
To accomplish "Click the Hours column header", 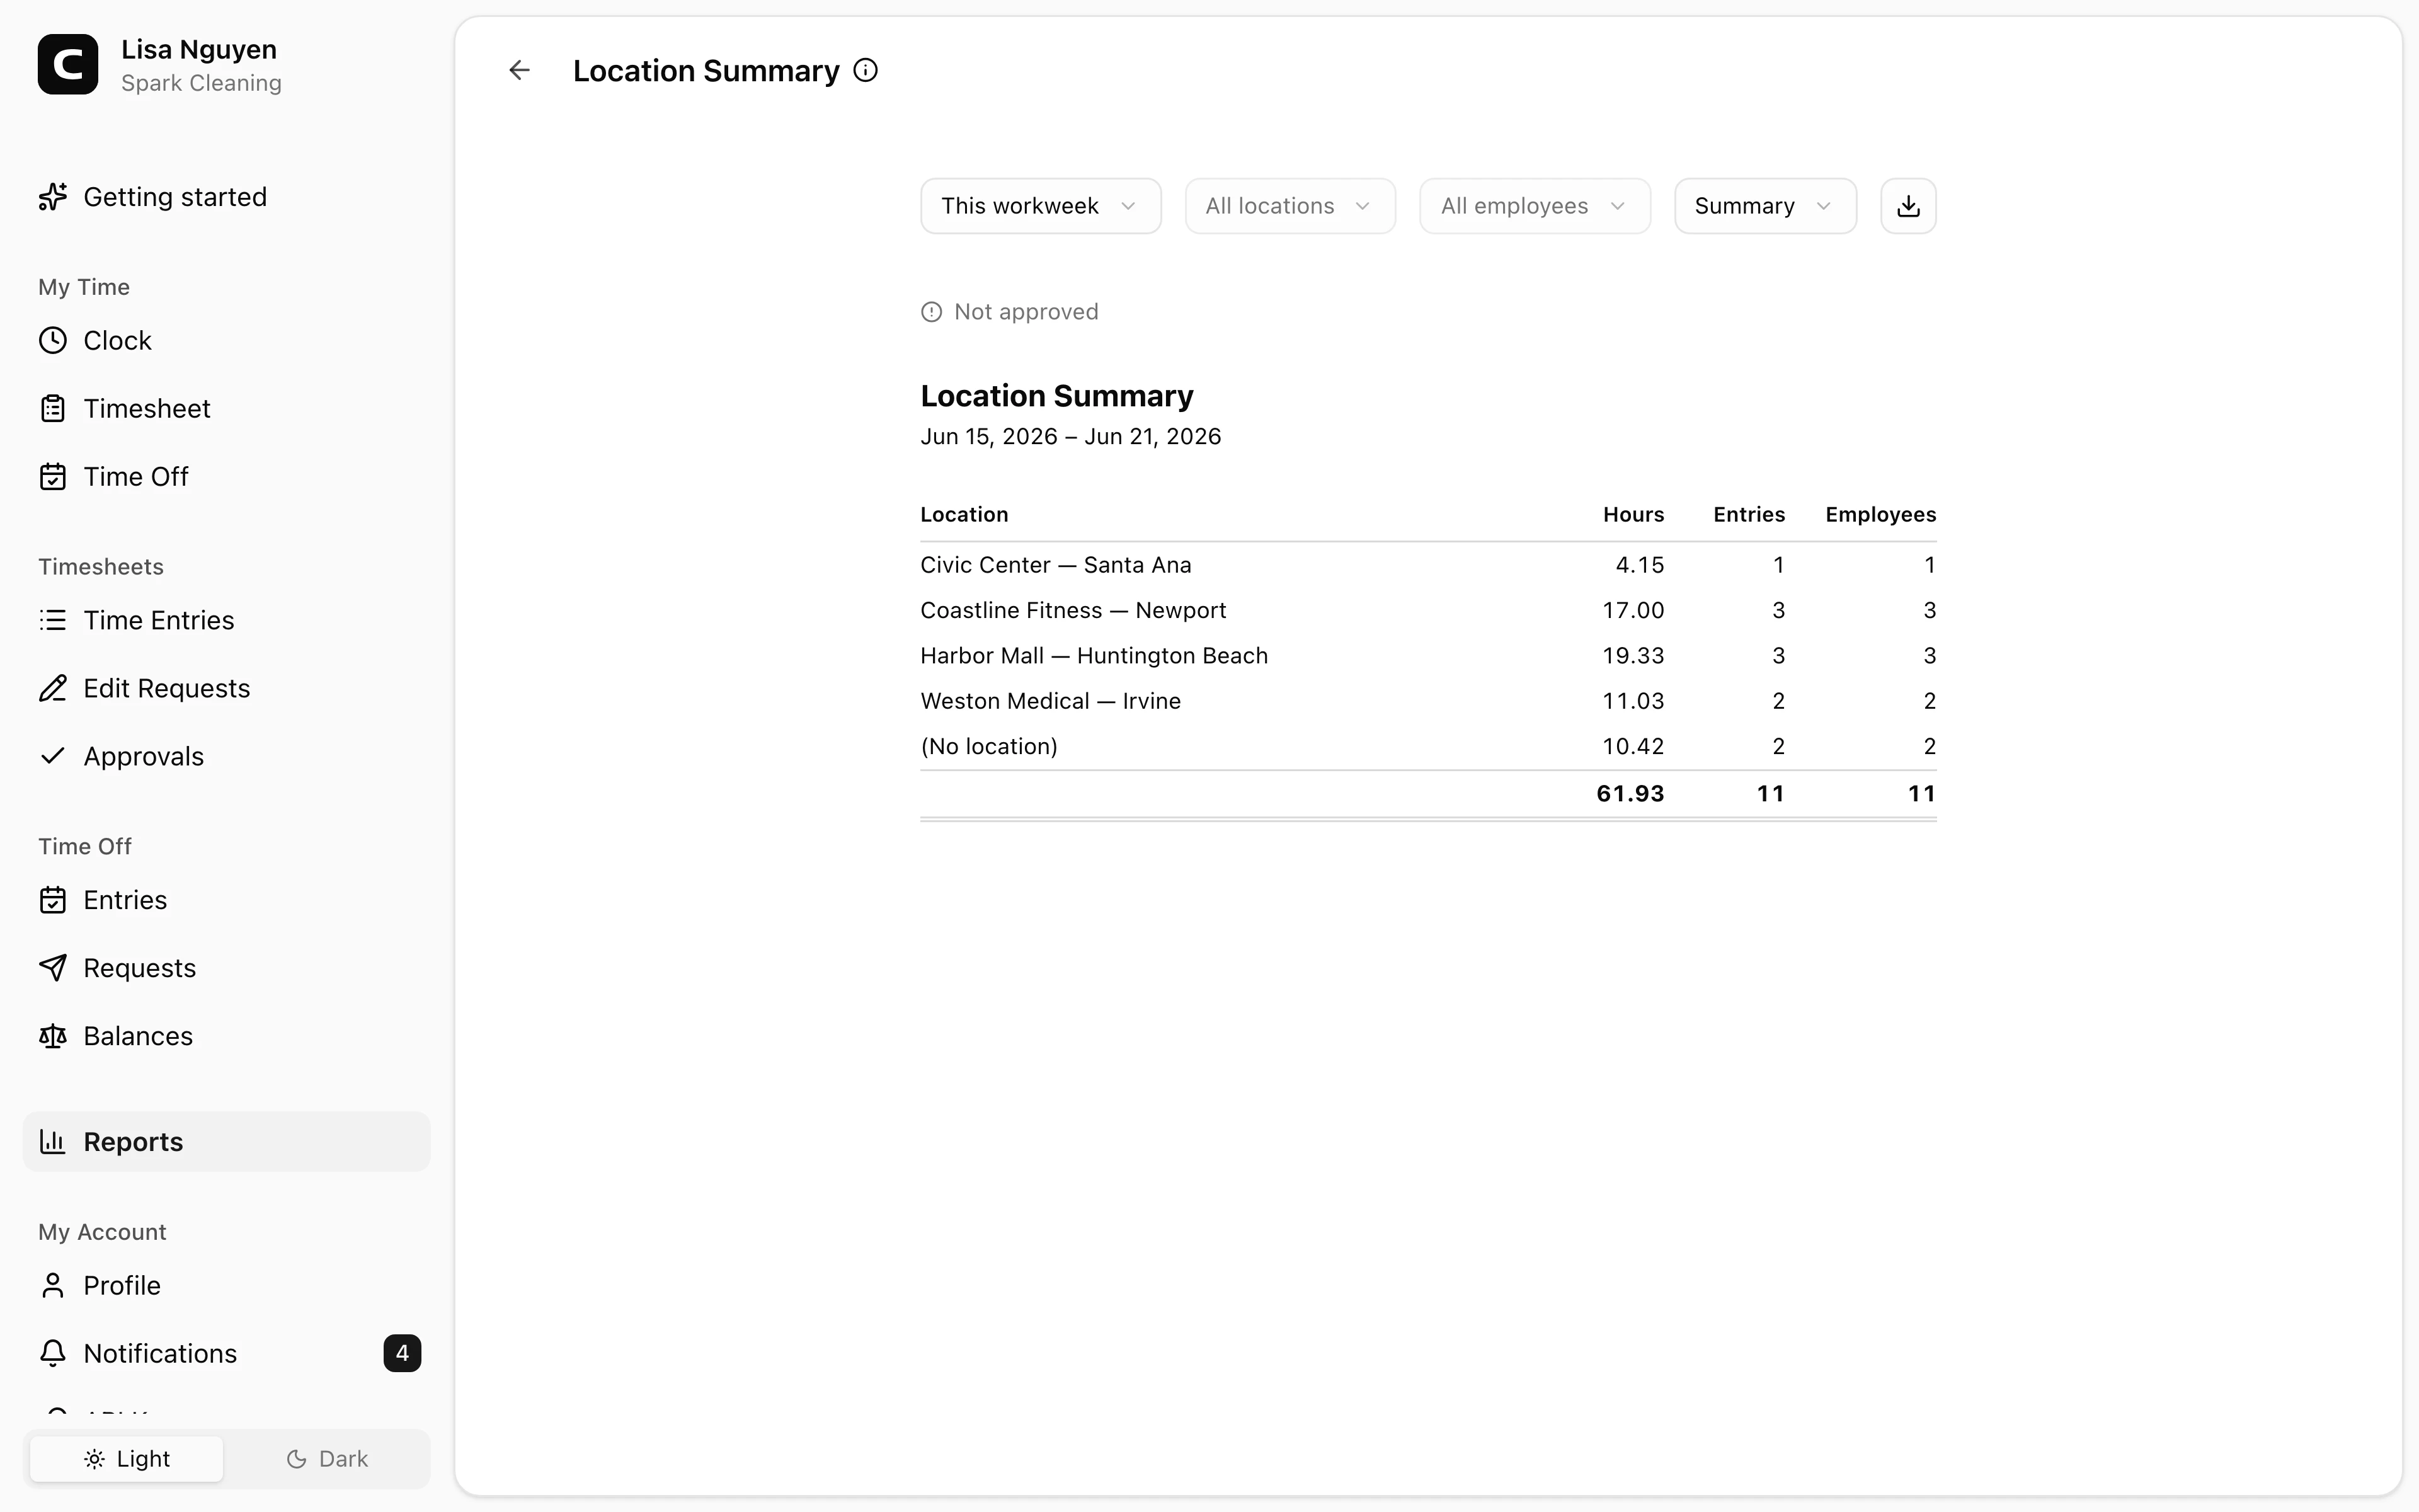I will click(x=1633, y=514).
